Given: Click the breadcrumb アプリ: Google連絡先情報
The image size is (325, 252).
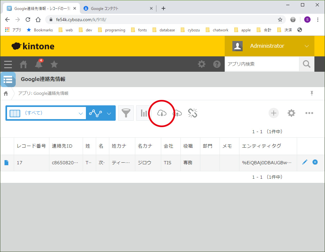Looking at the screenshot, I should point(43,93).
